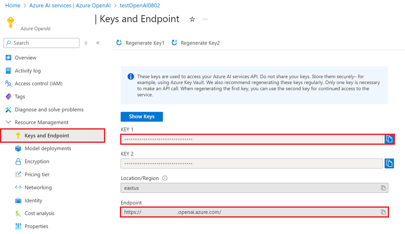405x234 pixels.
Task: Click Regenerate Key2 label
Action: coord(200,43)
